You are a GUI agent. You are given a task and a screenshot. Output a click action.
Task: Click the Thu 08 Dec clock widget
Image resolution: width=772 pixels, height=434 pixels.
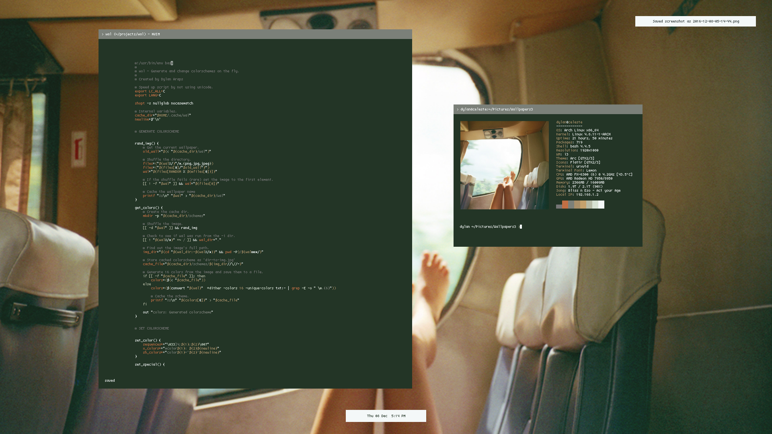(386, 416)
